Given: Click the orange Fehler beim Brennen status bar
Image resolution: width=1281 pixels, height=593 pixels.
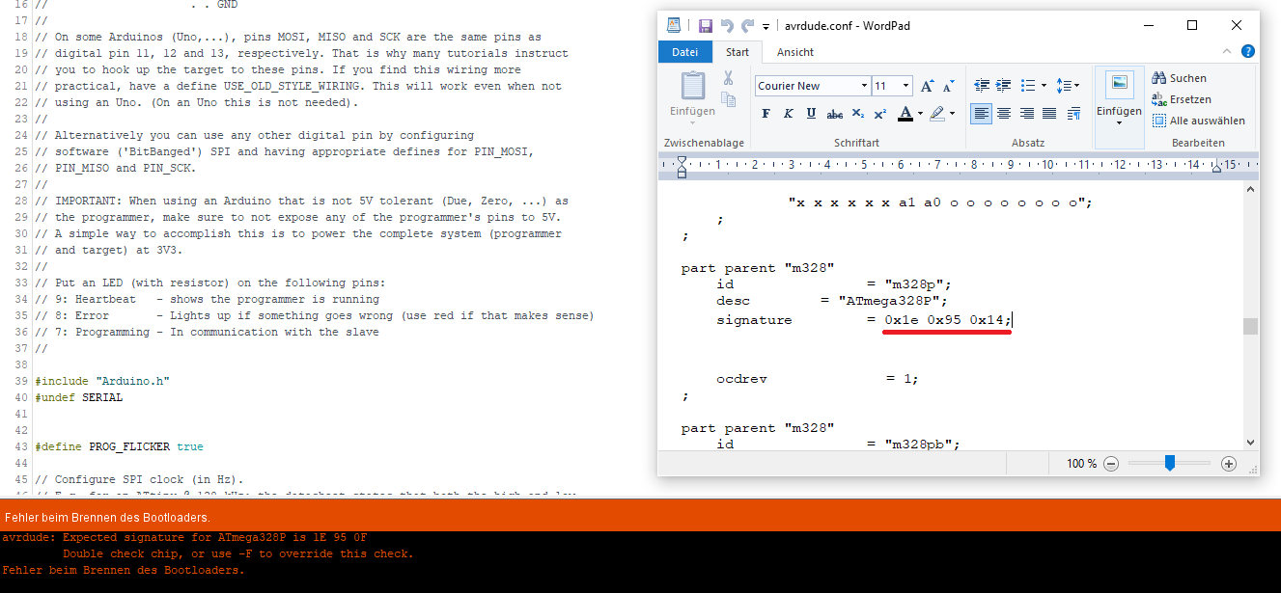Looking at the screenshot, I should (640, 517).
